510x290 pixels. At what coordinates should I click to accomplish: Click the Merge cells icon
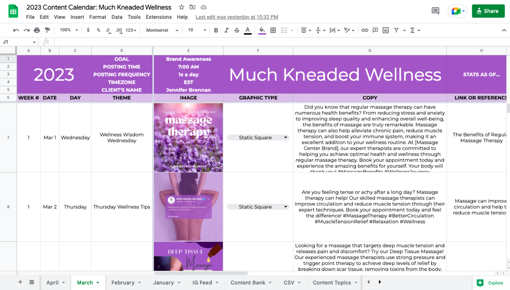coord(284,30)
